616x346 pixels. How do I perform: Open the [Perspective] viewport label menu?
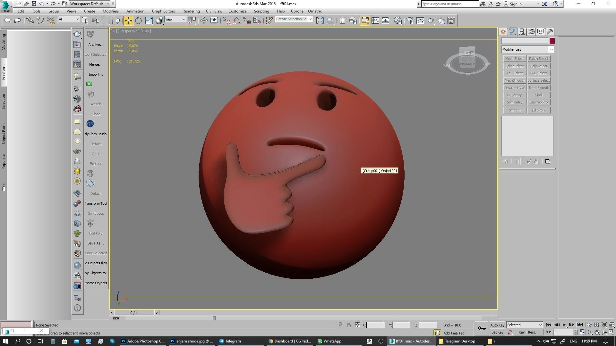click(128, 31)
